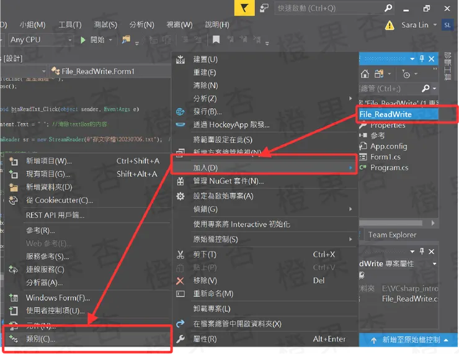
Task: Click the yellow notification flag icon
Action: pos(244,8)
